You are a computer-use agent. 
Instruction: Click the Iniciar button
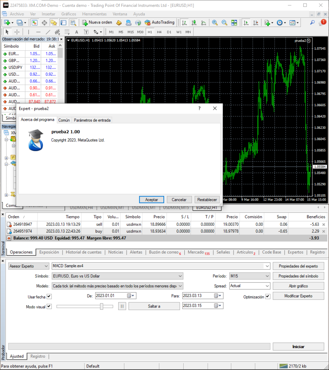298,347
